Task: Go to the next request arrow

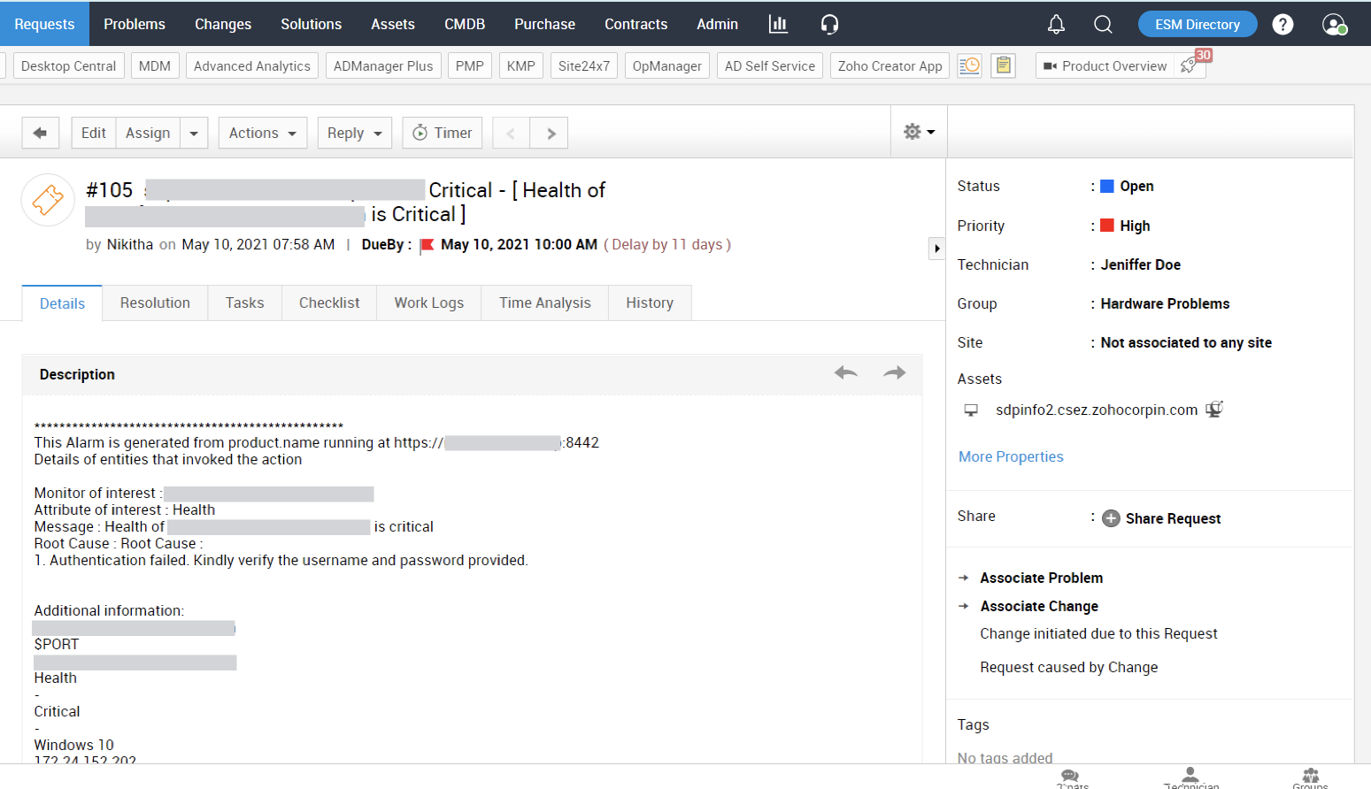Action: point(550,133)
